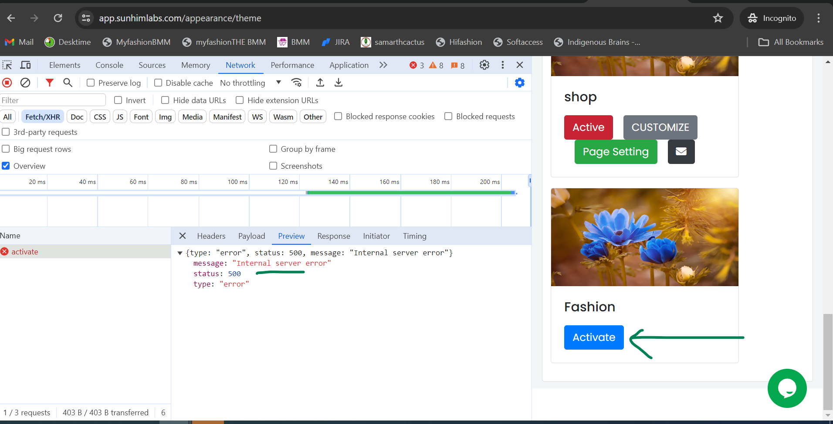The height and width of the screenshot is (424, 833).
Task: Select the failed activate request
Action: (85, 252)
